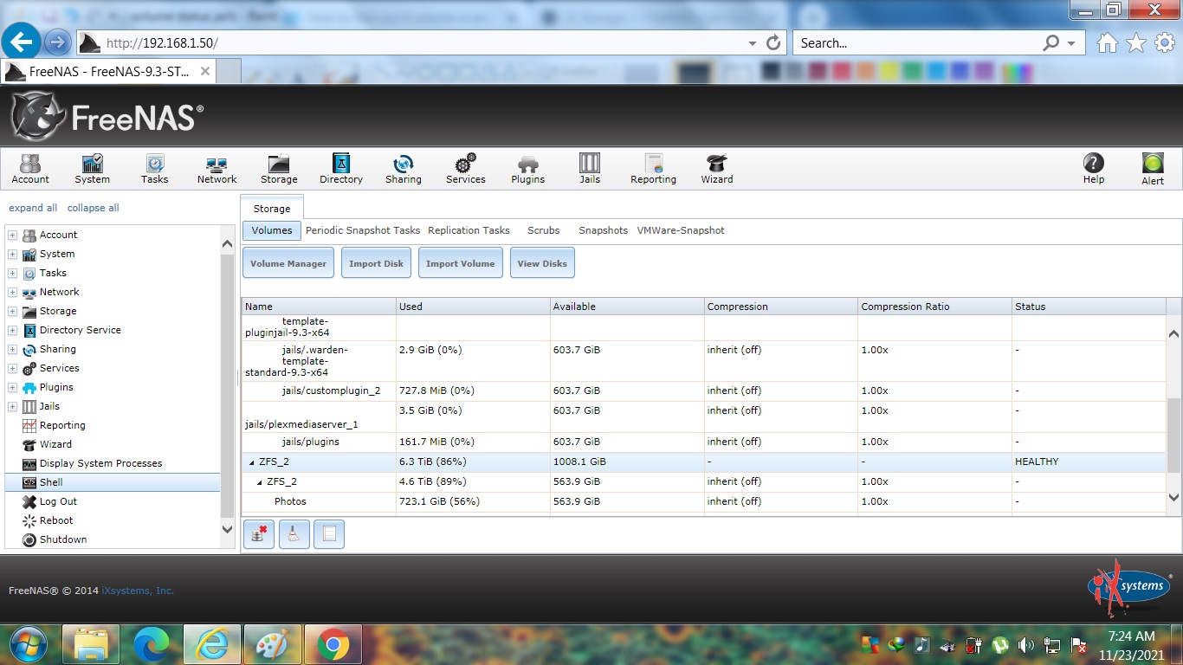Select Reboot in sidebar tree
The width and height of the screenshot is (1183, 665).
coord(56,520)
